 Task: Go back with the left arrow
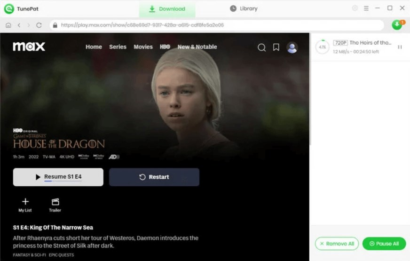(x=19, y=25)
